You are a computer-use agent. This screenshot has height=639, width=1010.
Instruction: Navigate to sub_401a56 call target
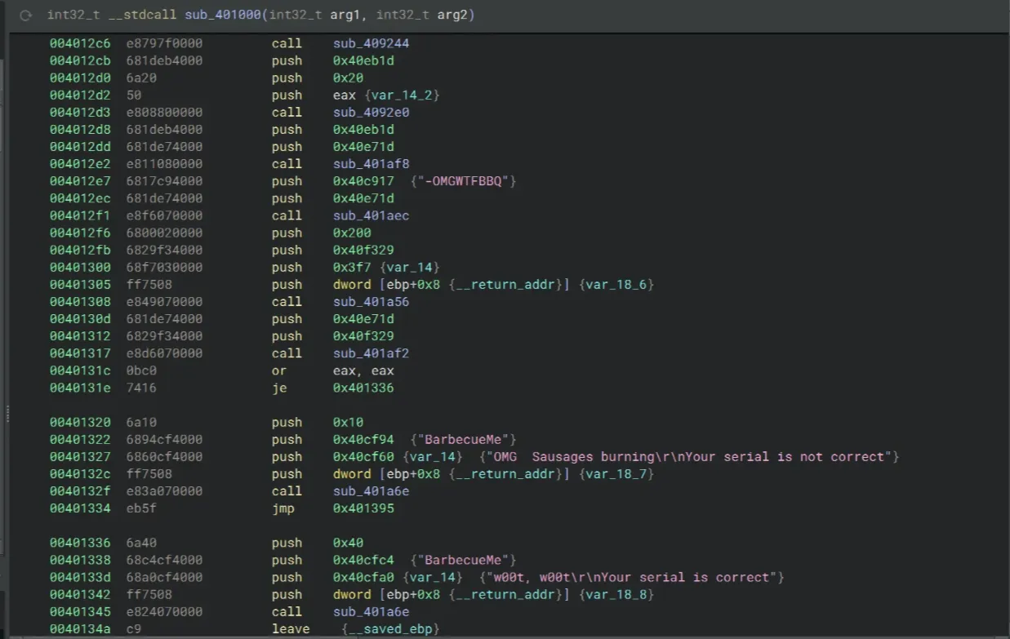click(371, 302)
